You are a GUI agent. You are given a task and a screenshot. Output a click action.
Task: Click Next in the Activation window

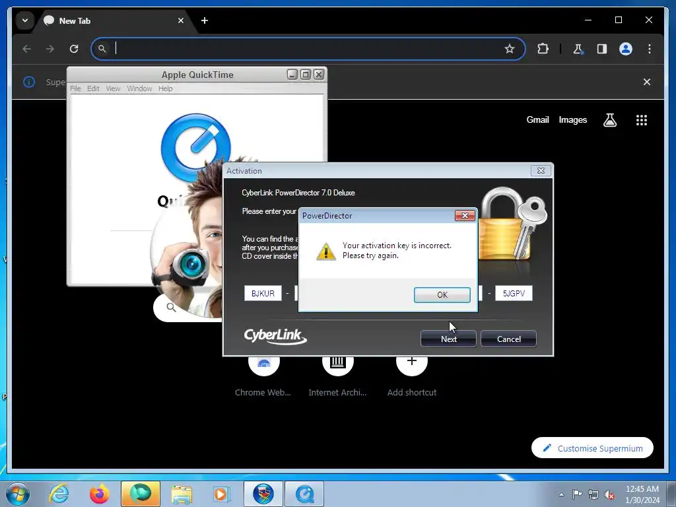point(448,339)
